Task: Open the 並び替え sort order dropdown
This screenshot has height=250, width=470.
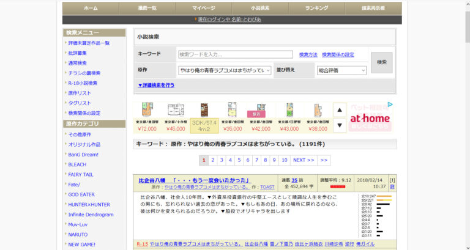Action: tap(341, 70)
